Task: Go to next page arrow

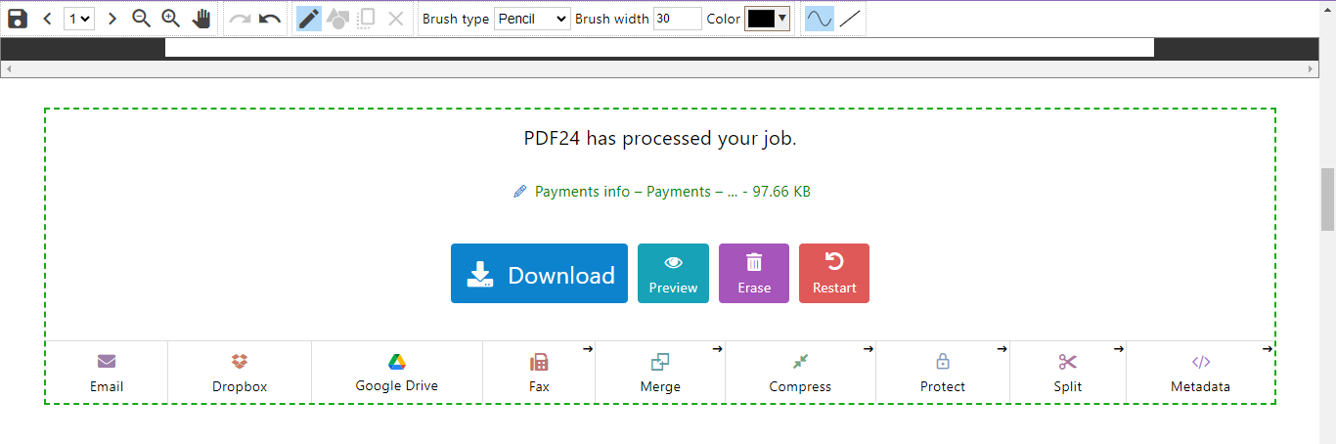Action: click(x=111, y=19)
